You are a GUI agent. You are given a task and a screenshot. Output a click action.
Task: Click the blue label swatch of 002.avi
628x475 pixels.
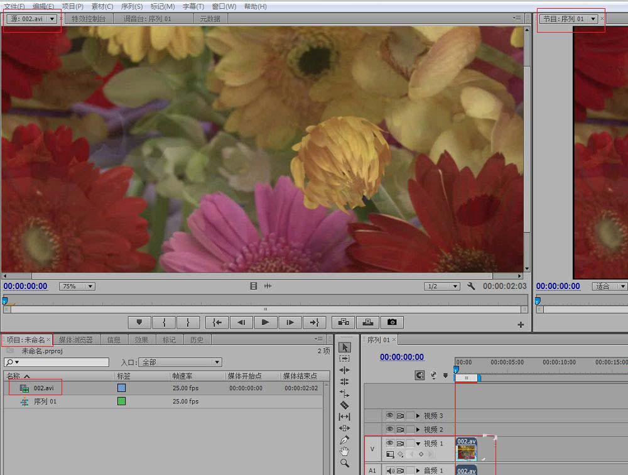coord(121,388)
